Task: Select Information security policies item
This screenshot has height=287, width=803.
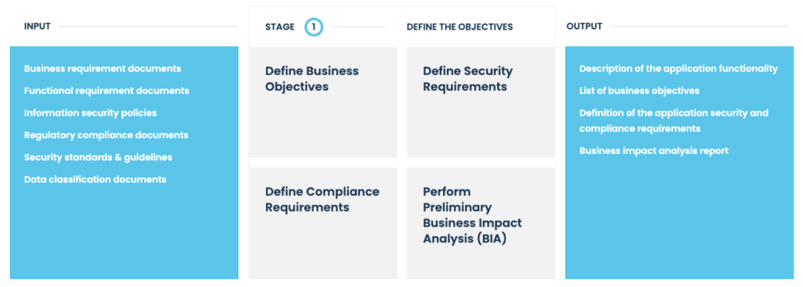Action: click(x=90, y=113)
